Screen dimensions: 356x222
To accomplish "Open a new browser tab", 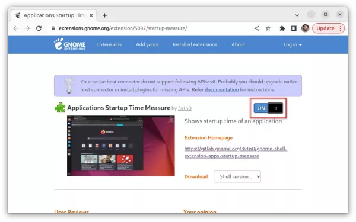I will pos(104,15).
